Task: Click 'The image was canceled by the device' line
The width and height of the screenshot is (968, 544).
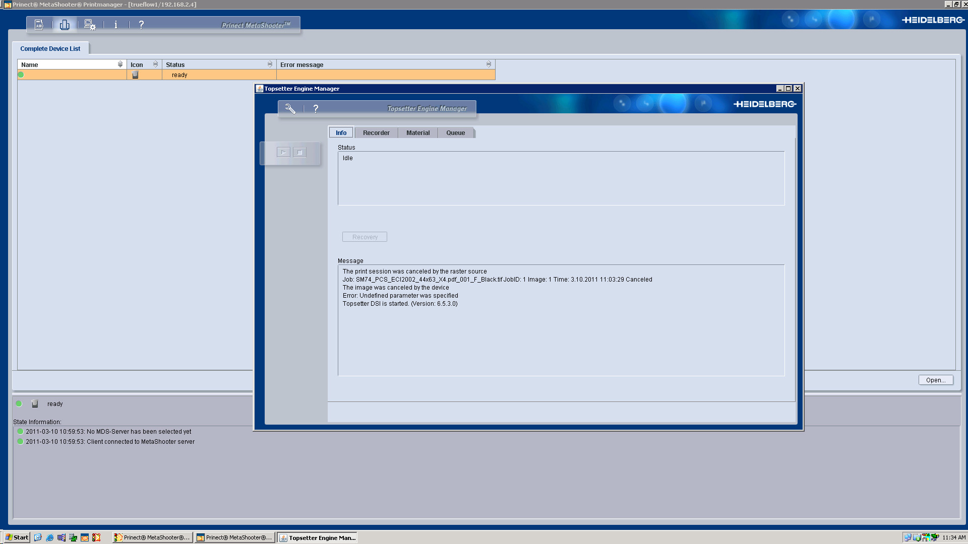Action: pyautogui.click(x=396, y=287)
